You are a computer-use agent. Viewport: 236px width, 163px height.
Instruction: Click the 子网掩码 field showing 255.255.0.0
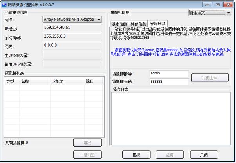pyautogui.click(x=72, y=37)
